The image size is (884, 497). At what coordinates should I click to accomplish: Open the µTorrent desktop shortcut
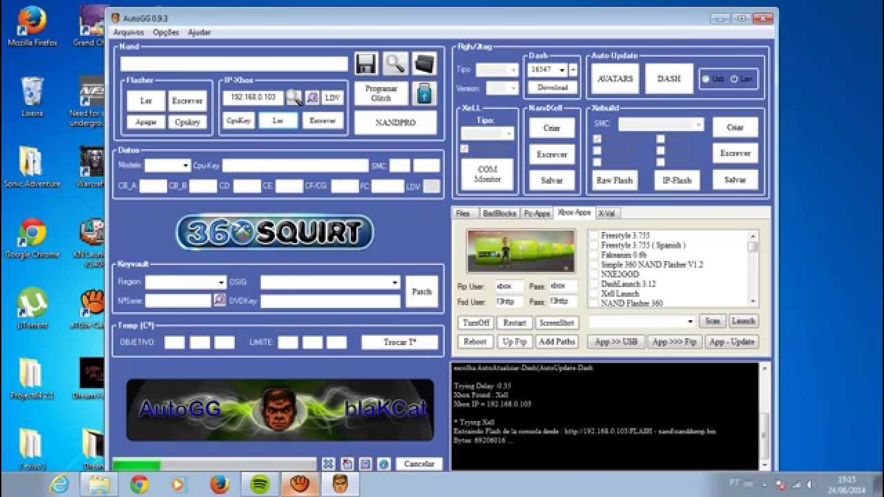tap(32, 308)
